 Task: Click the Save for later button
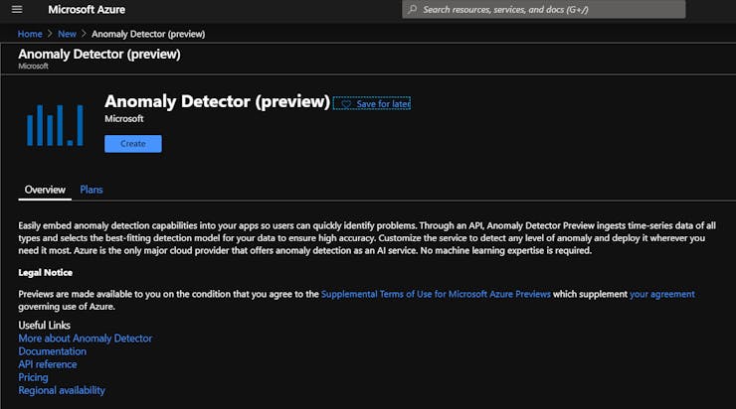coord(372,103)
